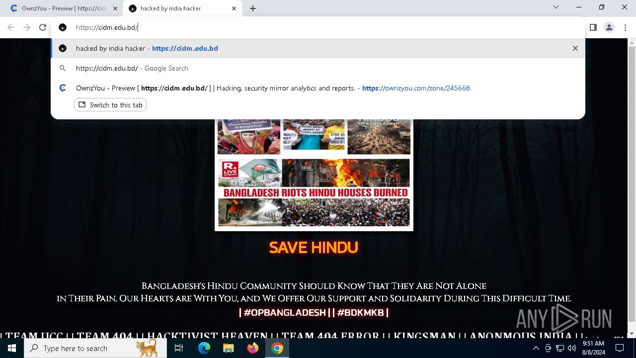636x358 pixels.
Task: Switch to the OwnzYou Preview tab
Action: tap(63, 8)
